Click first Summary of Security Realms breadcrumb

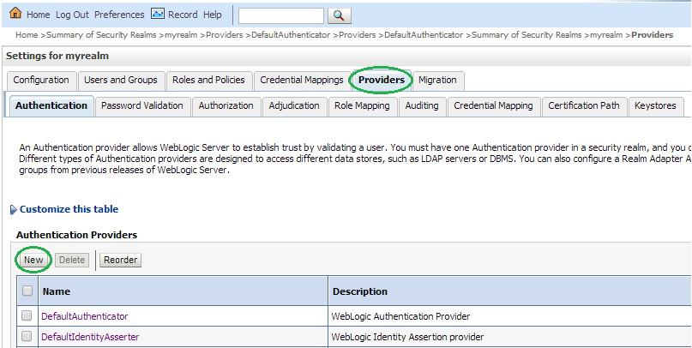101,35
